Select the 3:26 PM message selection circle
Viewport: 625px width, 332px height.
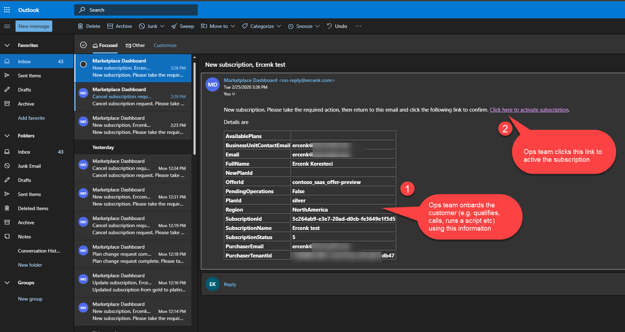83,64
